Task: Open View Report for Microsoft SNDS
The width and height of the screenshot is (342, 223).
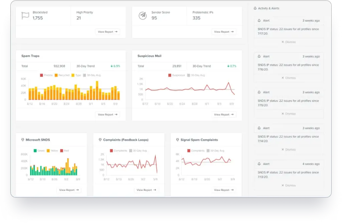Action: click(x=68, y=190)
